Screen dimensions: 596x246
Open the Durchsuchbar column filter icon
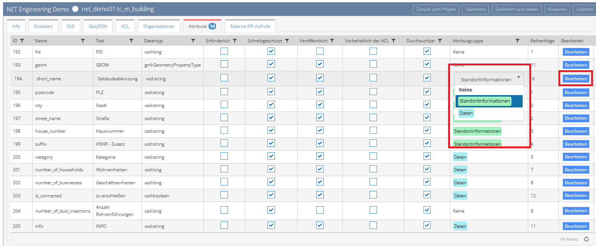tap(440, 41)
